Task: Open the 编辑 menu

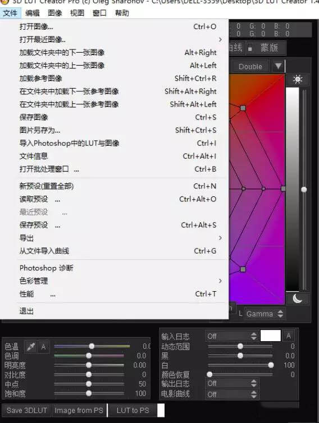Action: (x=33, y=13)
